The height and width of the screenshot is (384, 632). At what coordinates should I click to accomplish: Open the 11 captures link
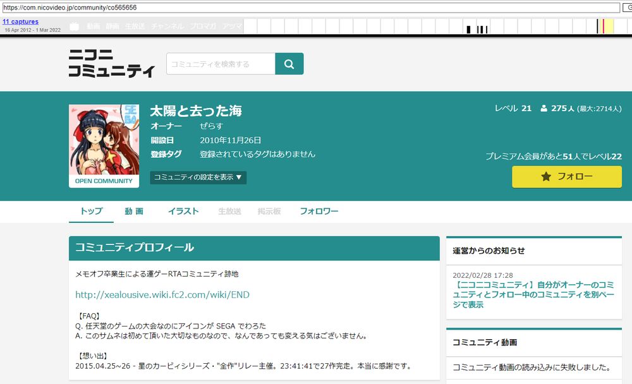coord(21,21)
